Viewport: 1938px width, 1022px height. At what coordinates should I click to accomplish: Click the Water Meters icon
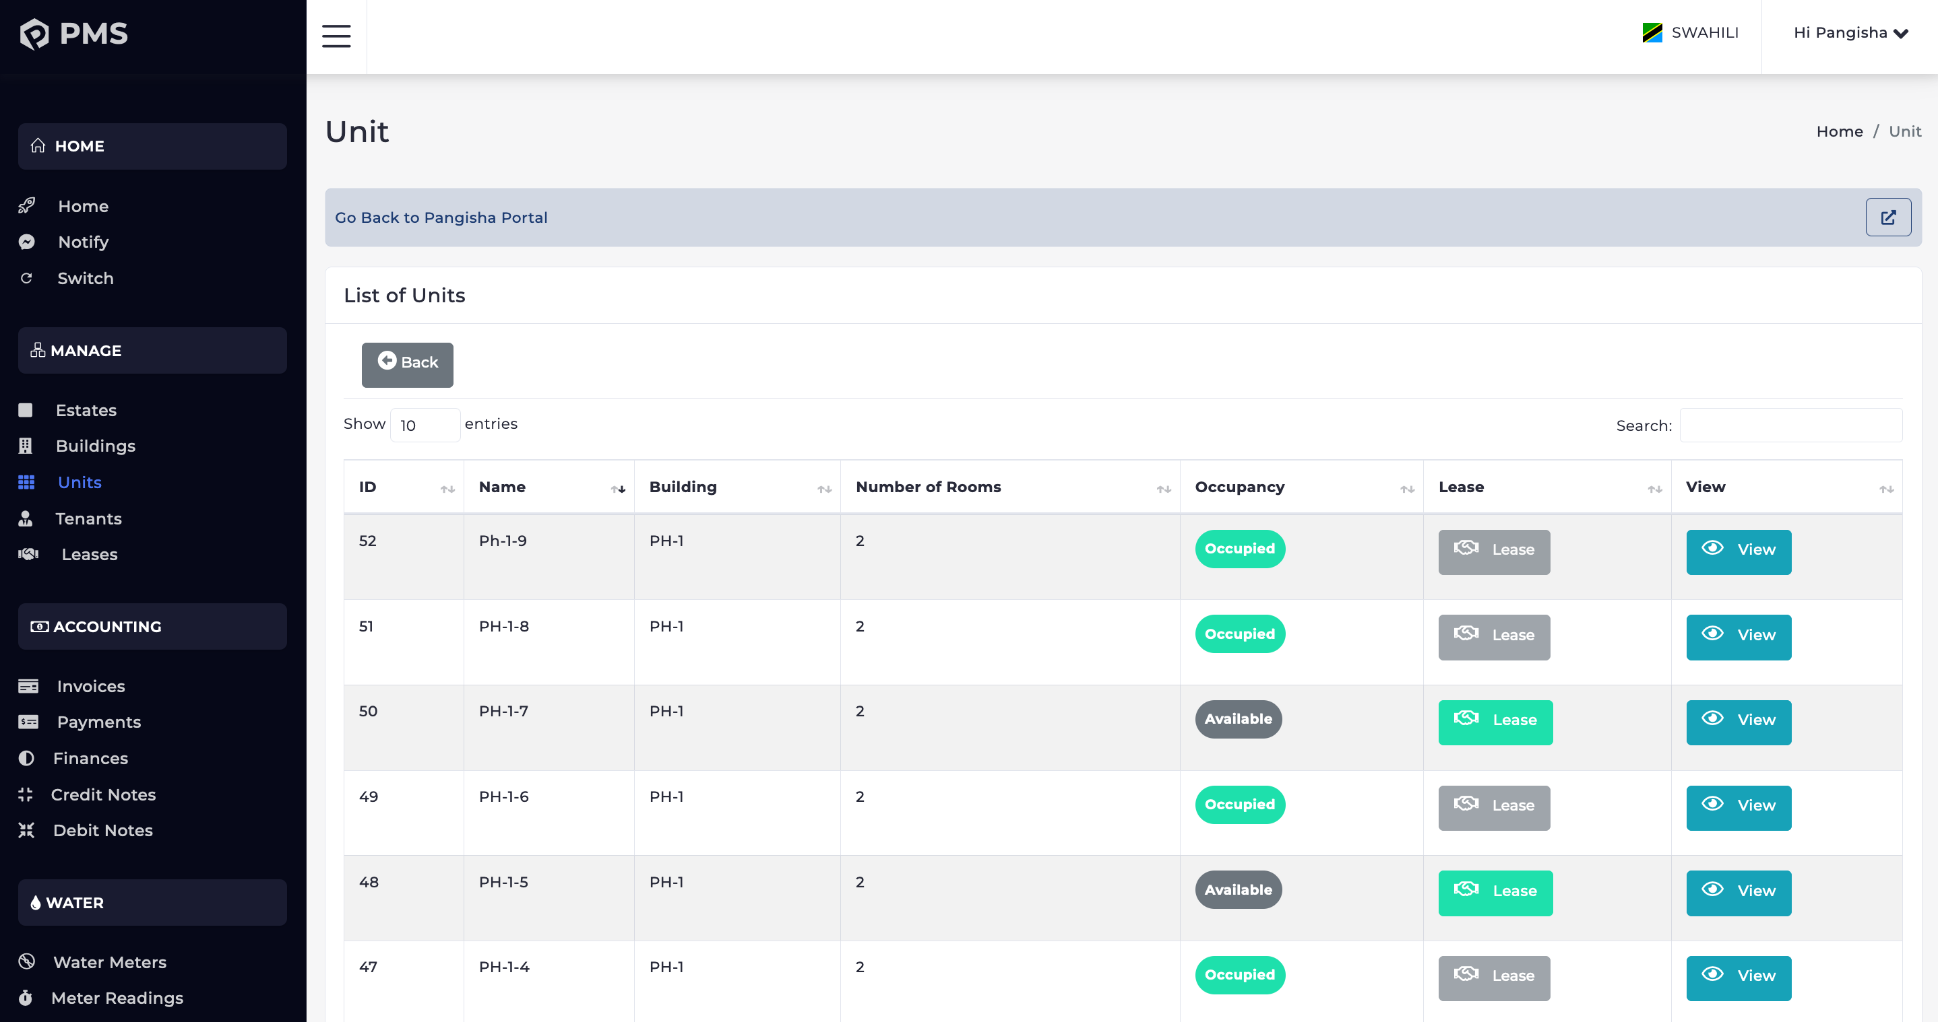[x=26, y=961]
